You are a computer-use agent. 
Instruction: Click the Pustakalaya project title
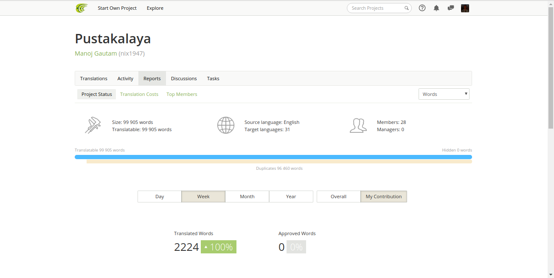113,39
